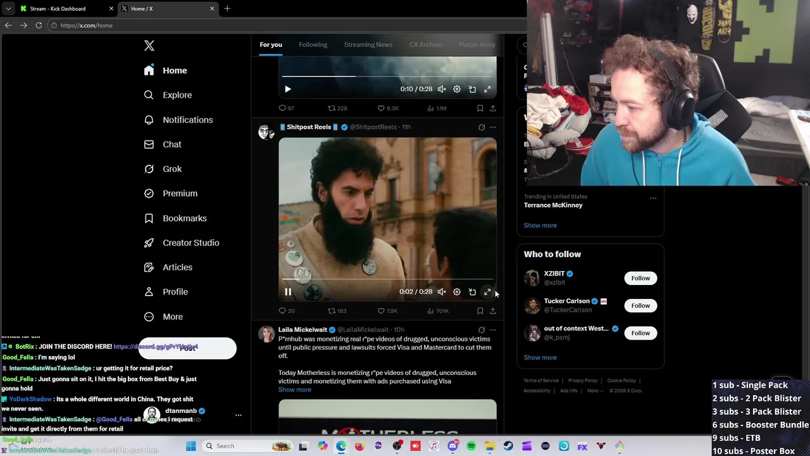Unmute the Shitpost Reels video

coord(442,292)
